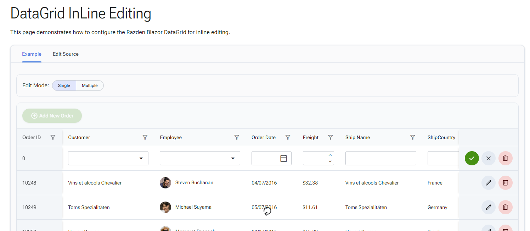The width and height of the screenshot is (530, 231).
Task: Open the filter for the Freight column
Action: click(x=331, y=137)
